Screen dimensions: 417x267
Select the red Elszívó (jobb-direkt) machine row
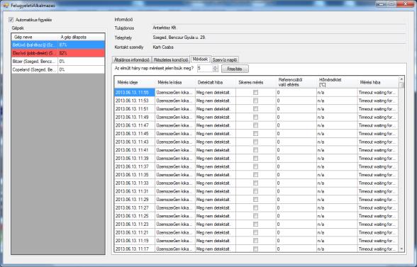pyautogui.click(x=58, y=53)
